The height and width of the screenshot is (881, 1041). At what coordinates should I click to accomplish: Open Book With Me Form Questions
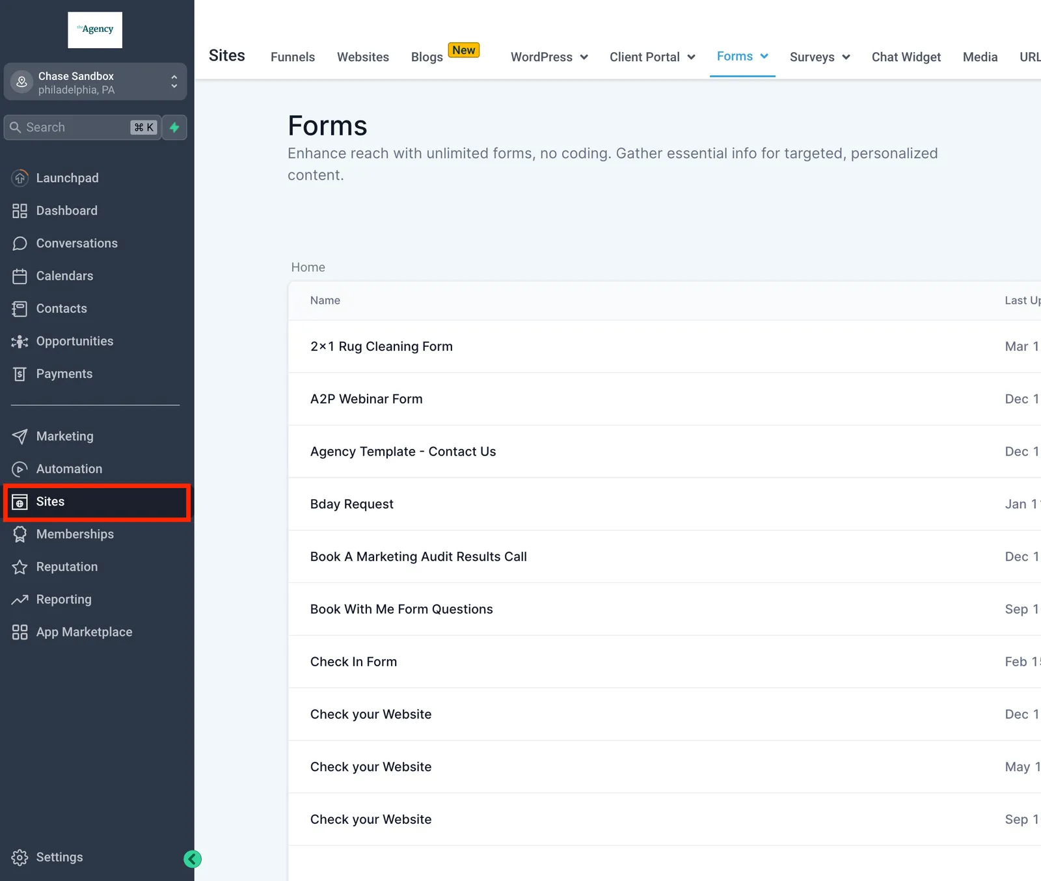401,609
